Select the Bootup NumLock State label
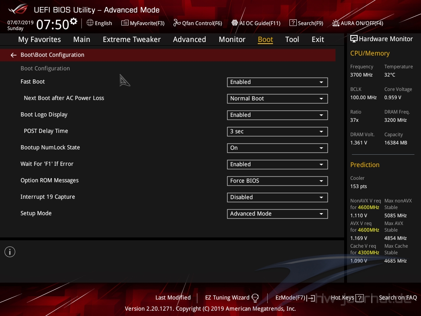 (50, 148)
